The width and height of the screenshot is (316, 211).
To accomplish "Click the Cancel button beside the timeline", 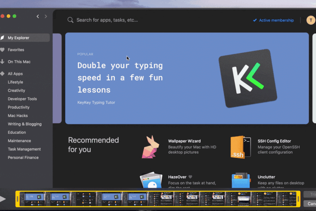I will click(x=310, y=204).
